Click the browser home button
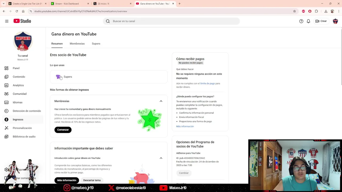Screen dimensions: 342x192 coord(23,11)
